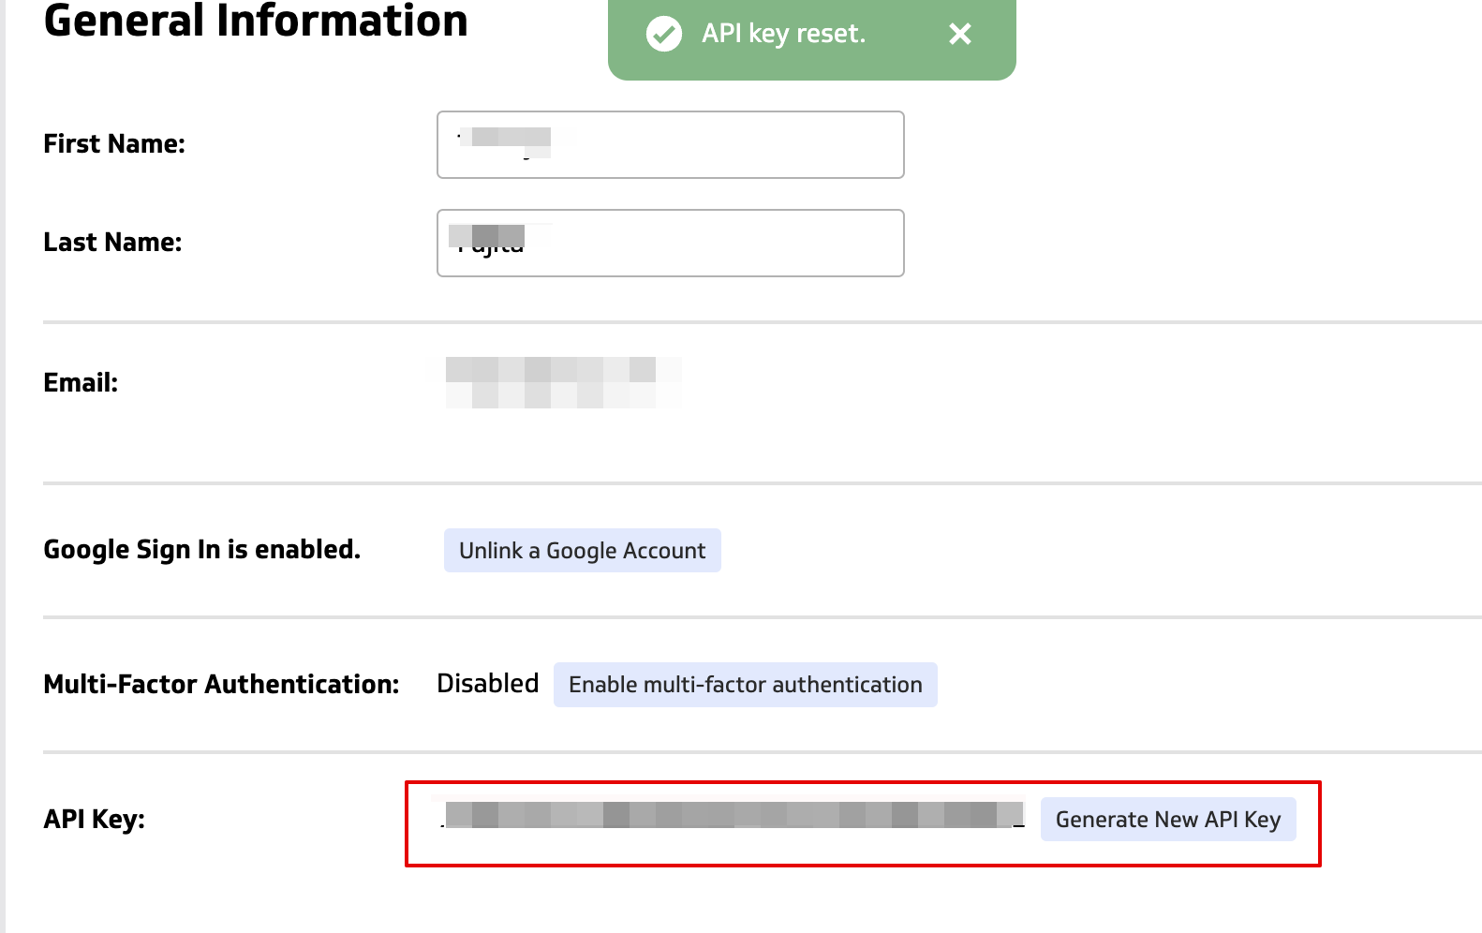Click the 'Email:' label

(x=81, y=383)
